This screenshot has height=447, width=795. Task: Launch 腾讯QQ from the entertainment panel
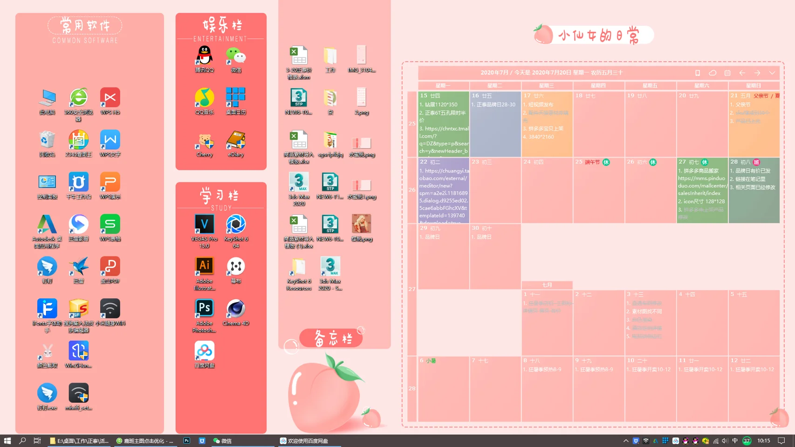pos(204,59)
